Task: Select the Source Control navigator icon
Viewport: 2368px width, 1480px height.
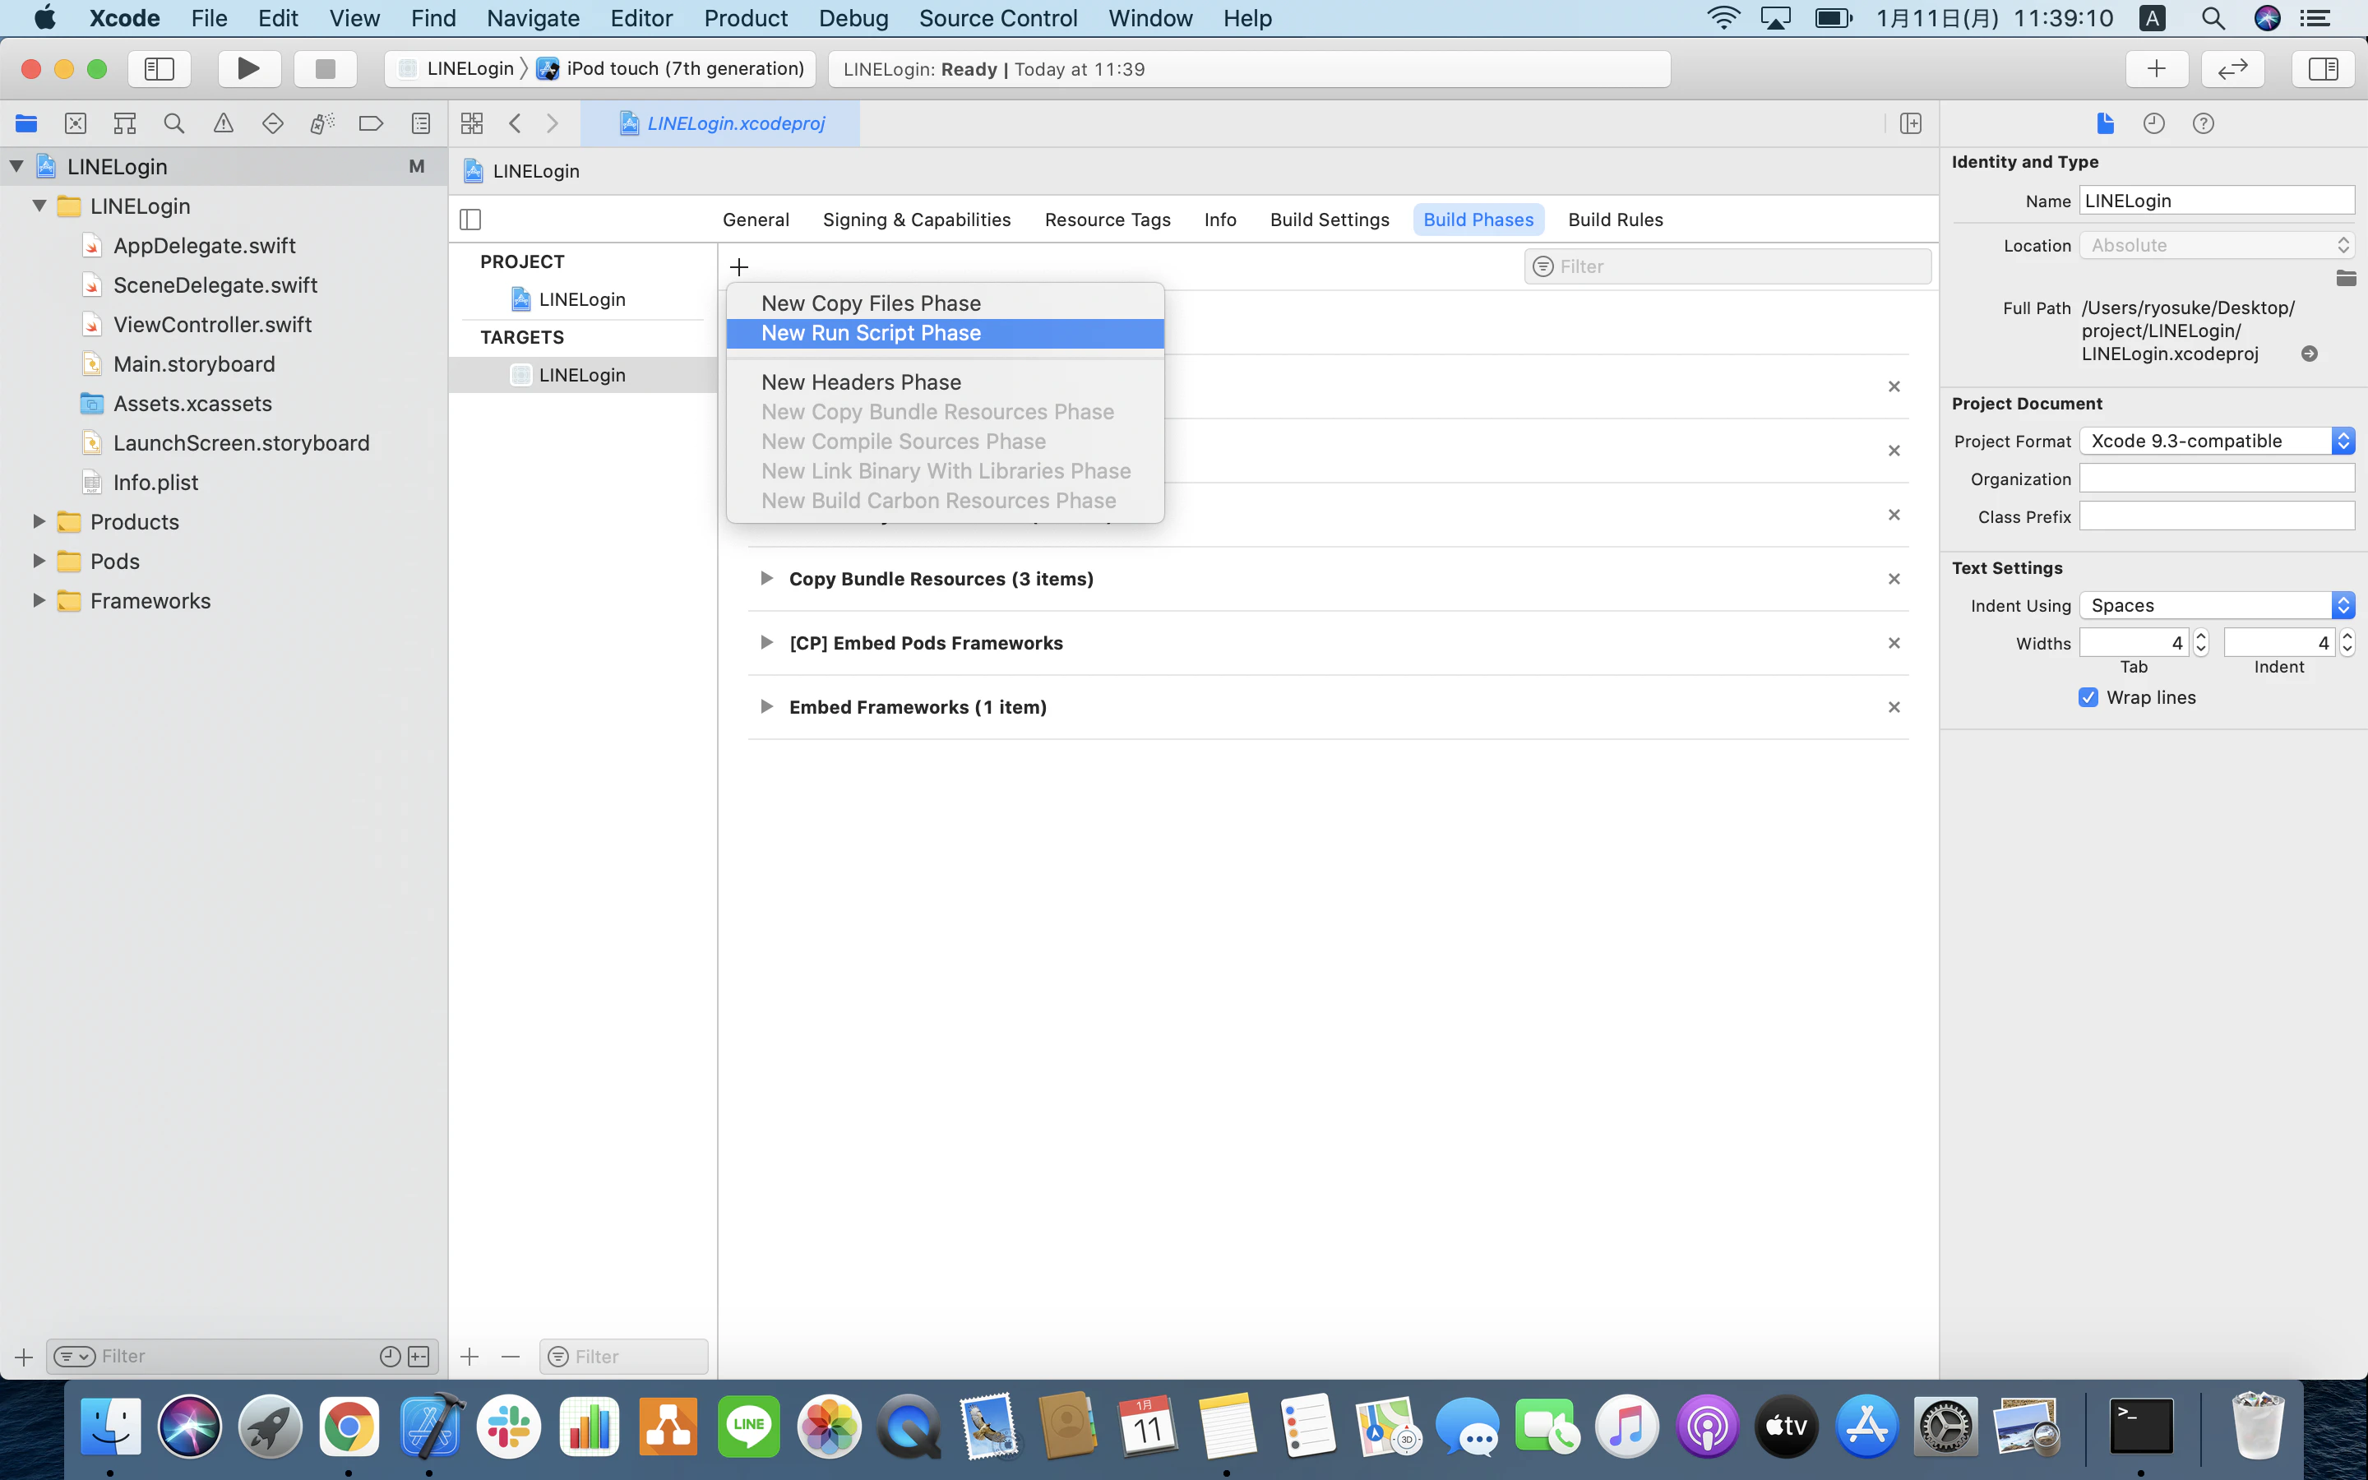Action: click(76, 123)
